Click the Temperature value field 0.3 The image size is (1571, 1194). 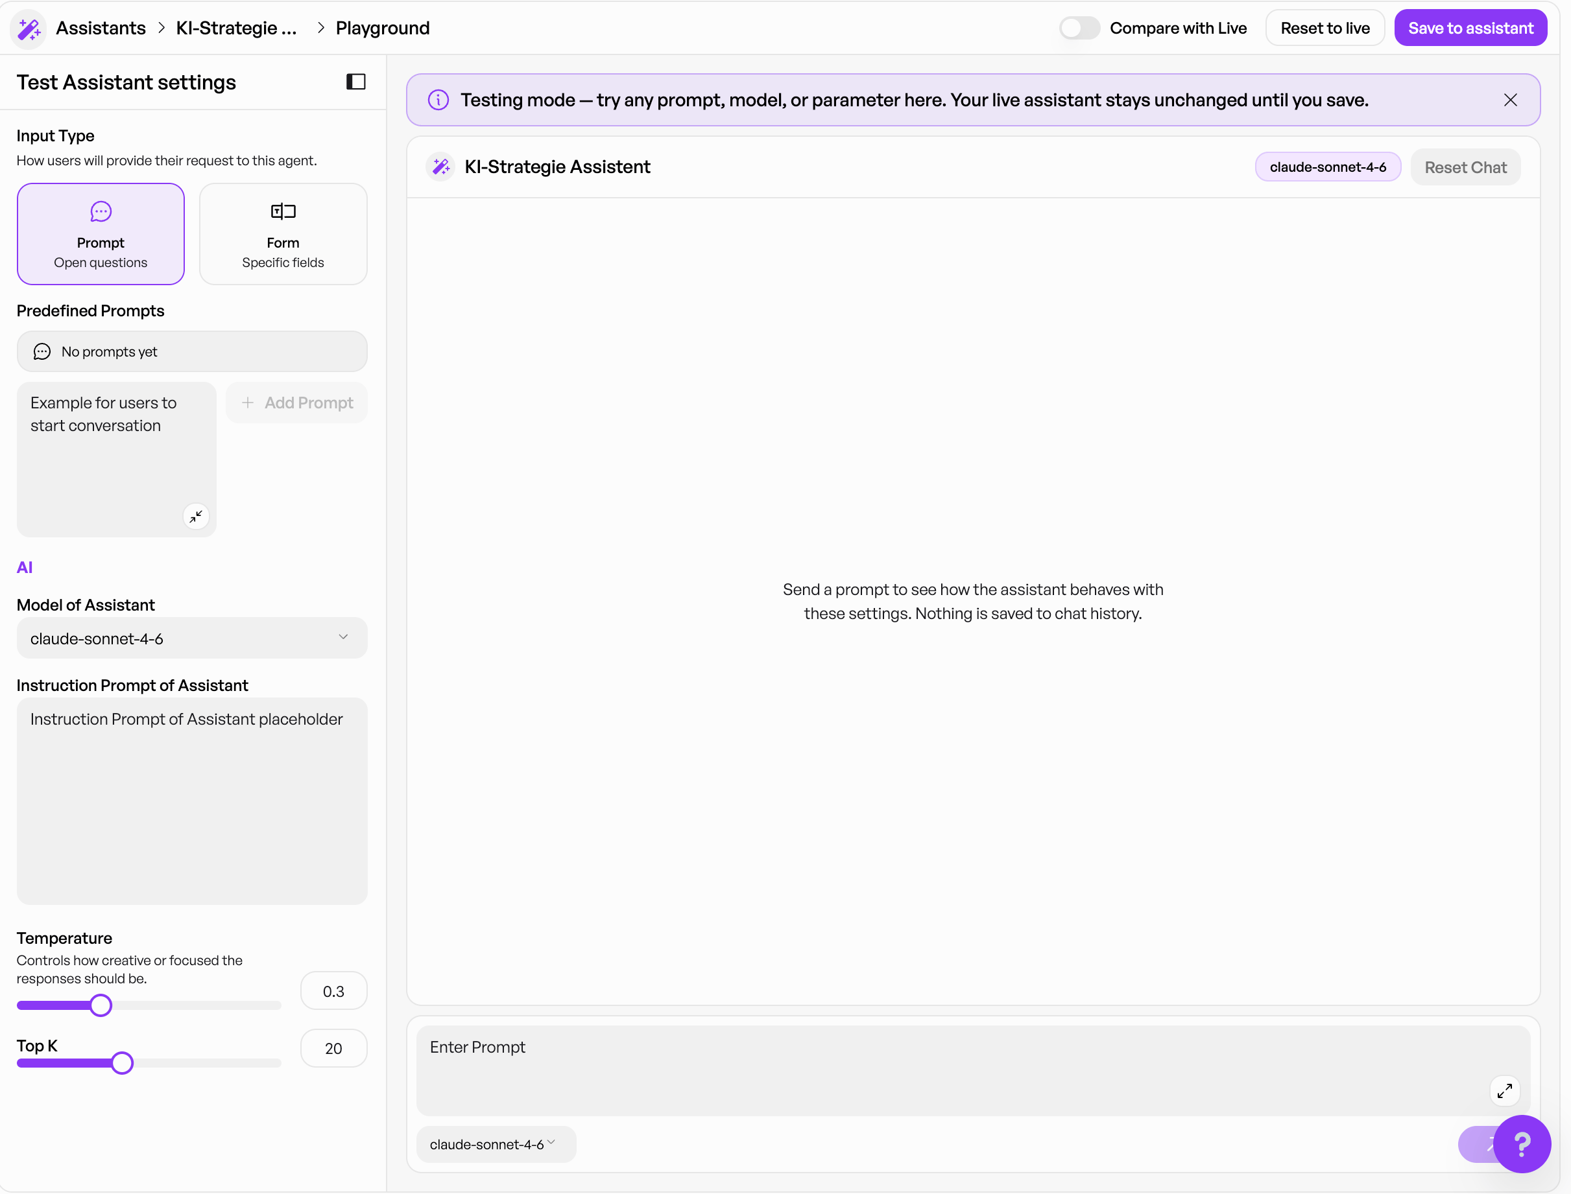333,990
